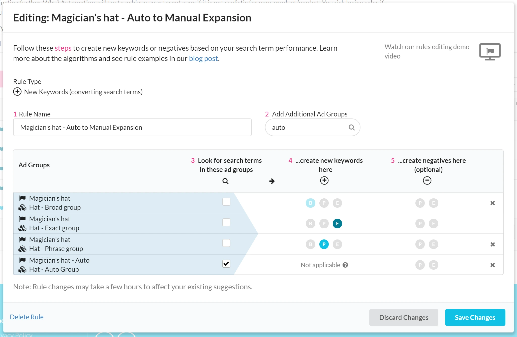Check search terms box for Hat - Broad group

[226, 202]
